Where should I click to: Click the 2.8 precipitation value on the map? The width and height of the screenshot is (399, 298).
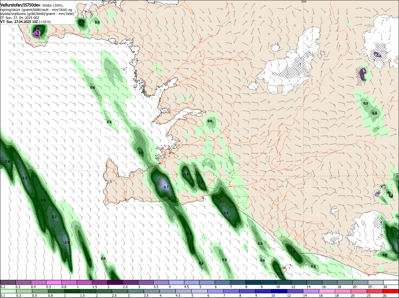click(7, 161)
